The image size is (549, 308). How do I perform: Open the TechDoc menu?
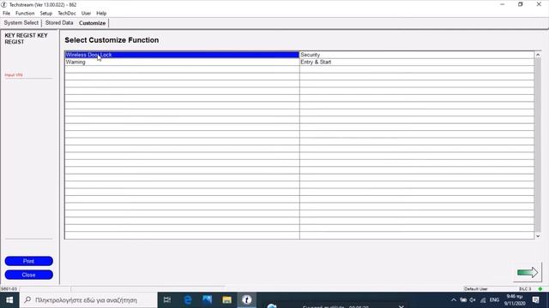67,14
